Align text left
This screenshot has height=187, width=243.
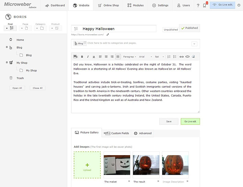[x=100, y=57]
